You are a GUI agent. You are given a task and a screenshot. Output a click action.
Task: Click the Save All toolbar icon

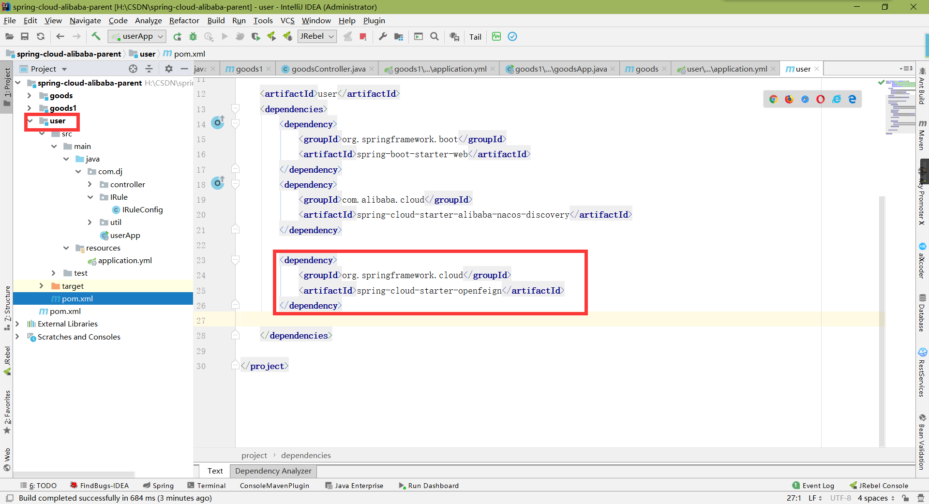[25, 36]
